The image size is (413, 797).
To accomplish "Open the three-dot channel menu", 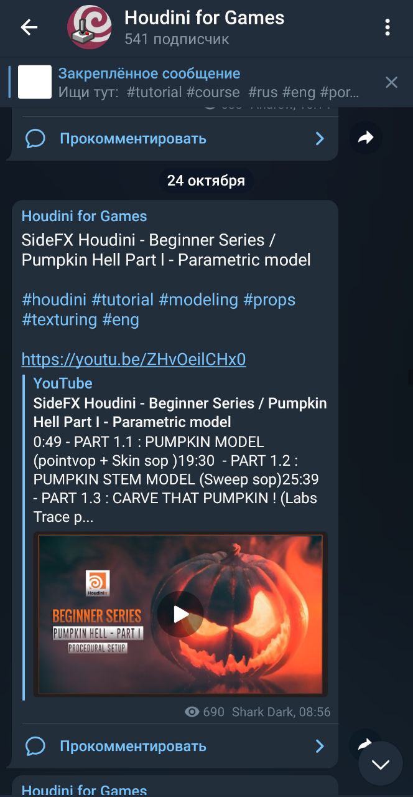I will coord(387,27).
